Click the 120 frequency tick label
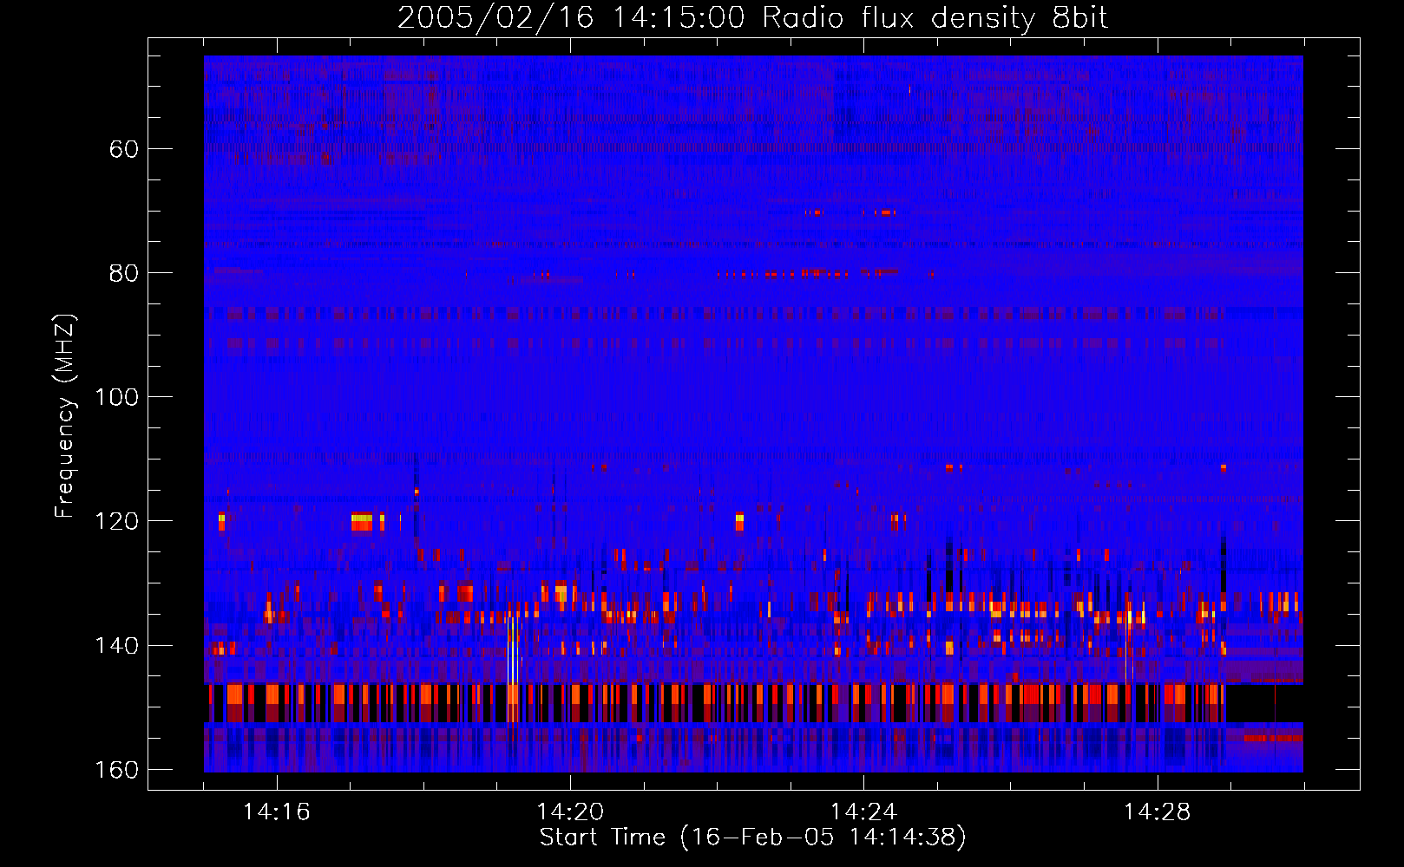This screenshot has height=867, width=1404. coord(116,521)
